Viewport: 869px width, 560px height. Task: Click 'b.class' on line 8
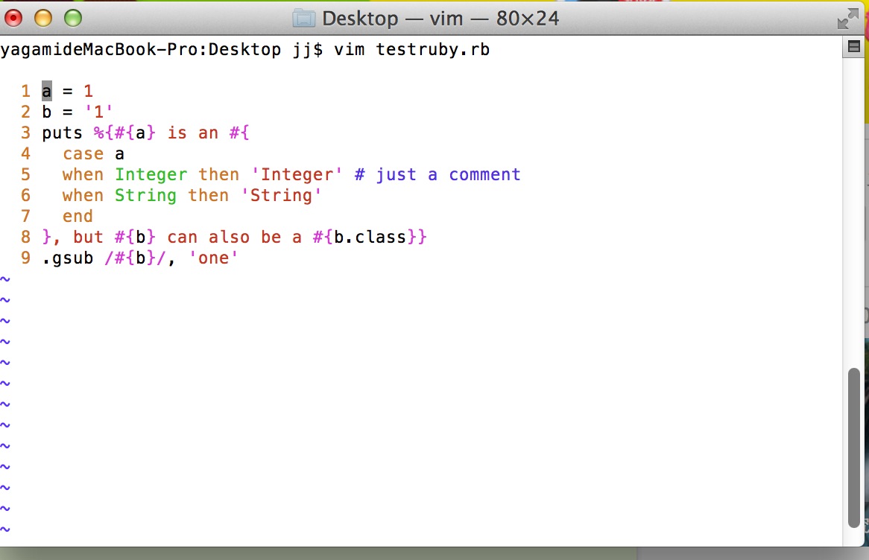(x=370, y=237)
